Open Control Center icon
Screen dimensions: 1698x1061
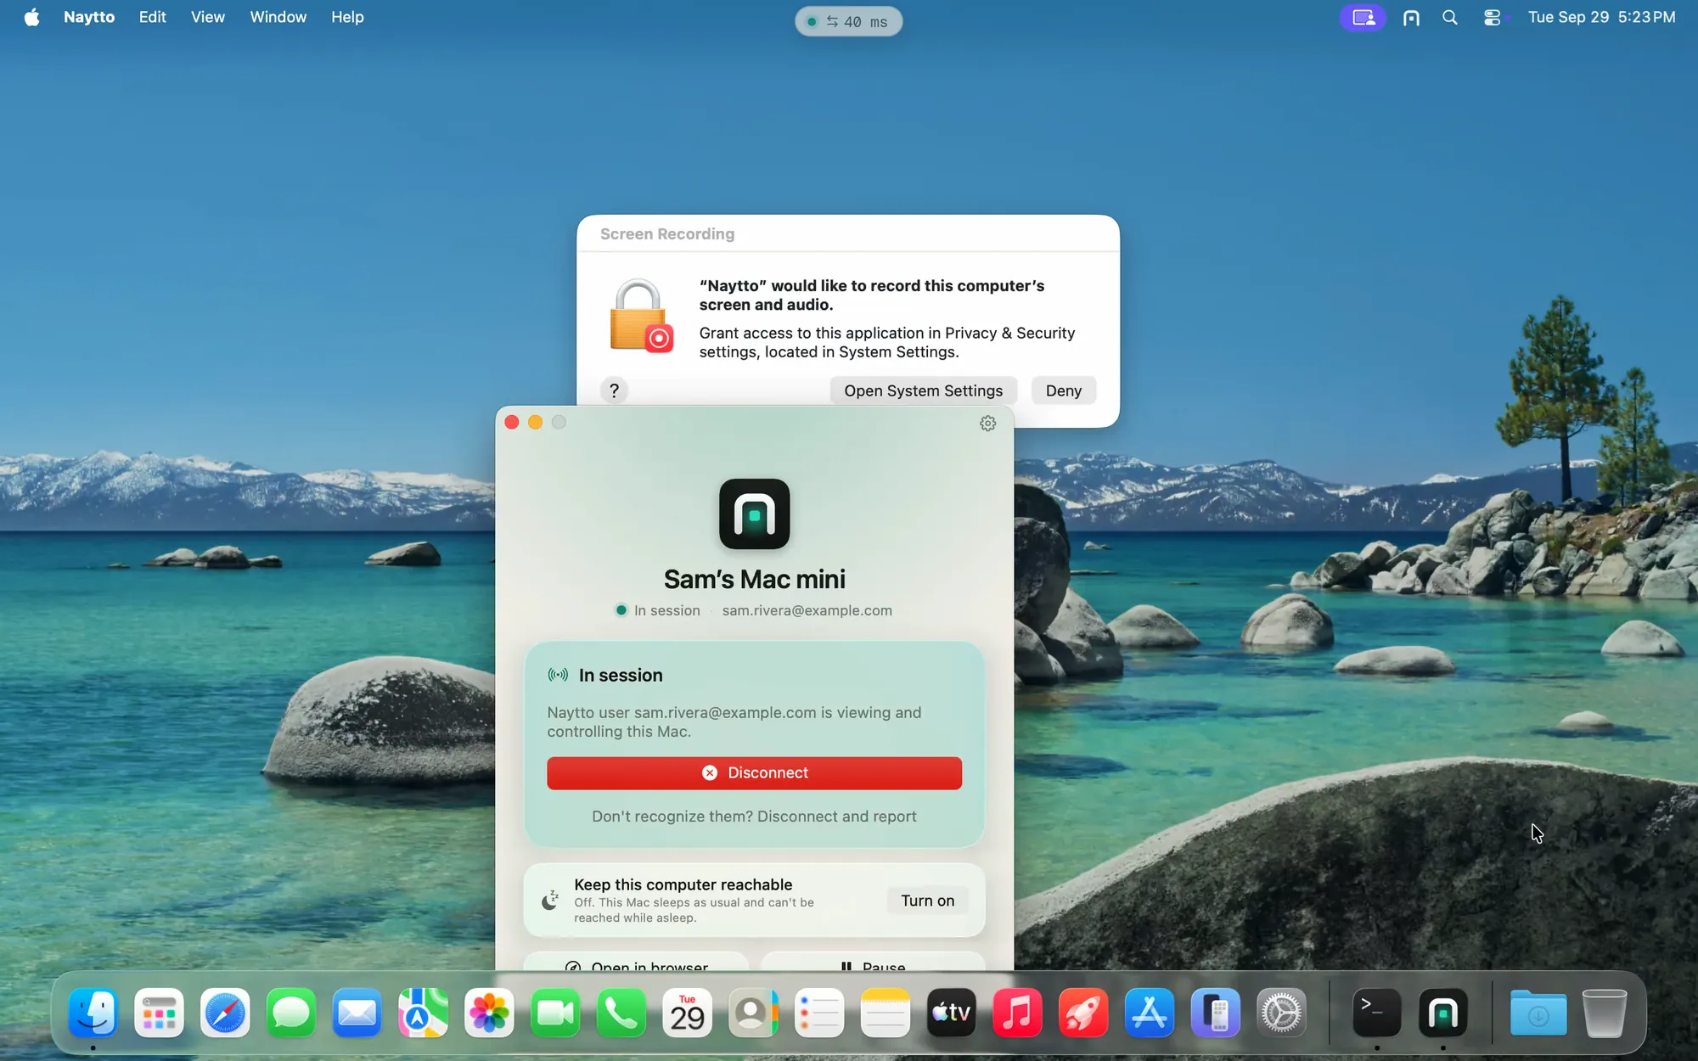[x=1492, y=17]
